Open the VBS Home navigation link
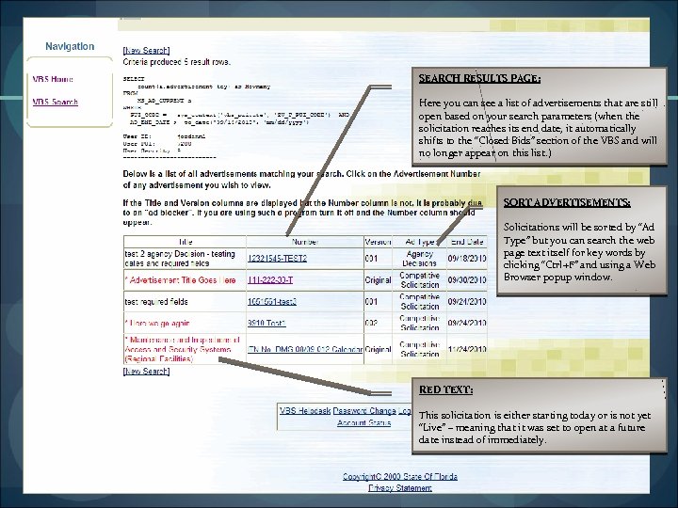 pyautogui.click(x=53, y=79)
